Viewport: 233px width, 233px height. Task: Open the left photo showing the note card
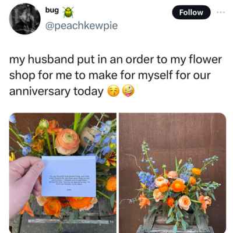(63, 173)
